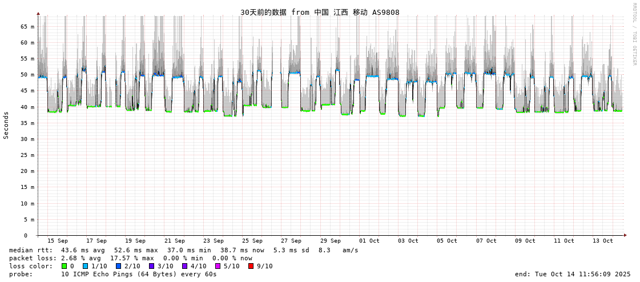Screen dimensions: 640x282
Task: Click the 01 Oct date label
Action: click(369, 241)
